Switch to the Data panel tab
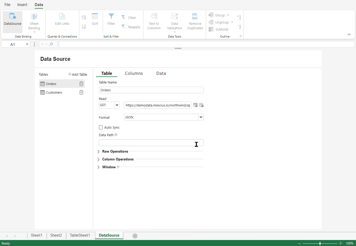The image size is (356, 246). (161, 73)
